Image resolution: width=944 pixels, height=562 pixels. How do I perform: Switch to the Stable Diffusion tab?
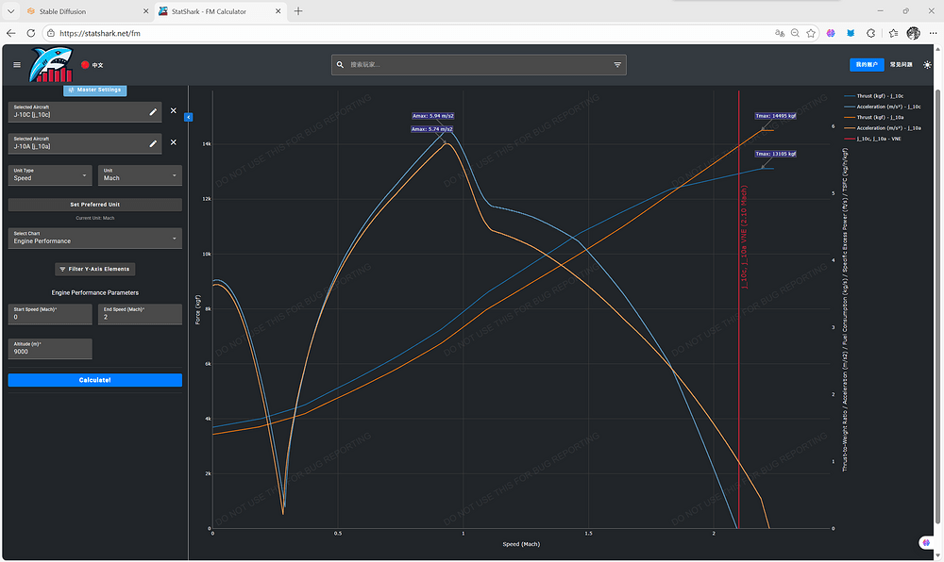tap(76, 11)
